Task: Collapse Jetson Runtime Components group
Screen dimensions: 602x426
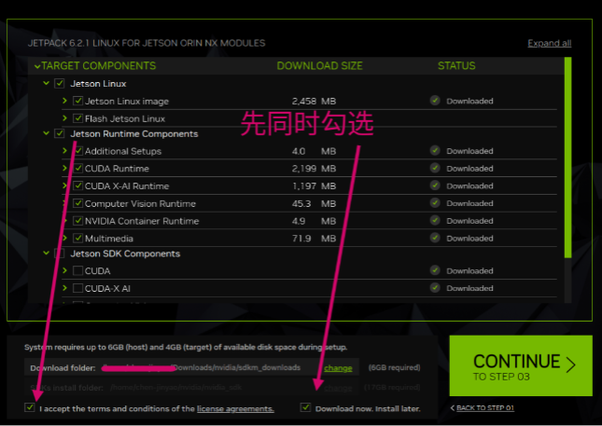Action: pyautogui.click(x=46, y=133)
